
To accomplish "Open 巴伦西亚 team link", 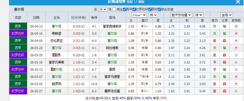I will coord(56,41).
